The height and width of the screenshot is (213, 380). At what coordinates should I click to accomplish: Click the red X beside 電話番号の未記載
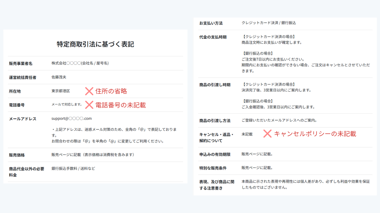pyautogui.click(x=89, y=105)
